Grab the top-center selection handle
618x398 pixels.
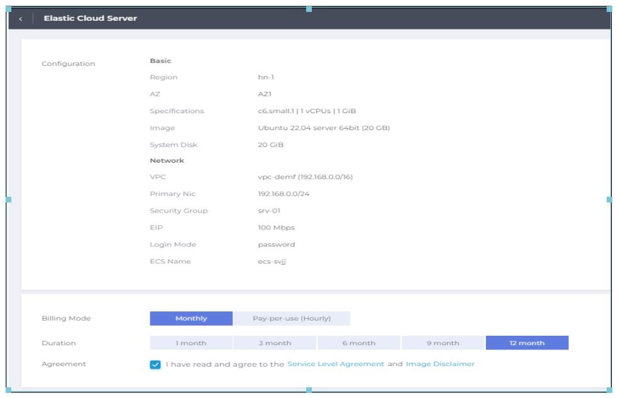tap(309, 9)
